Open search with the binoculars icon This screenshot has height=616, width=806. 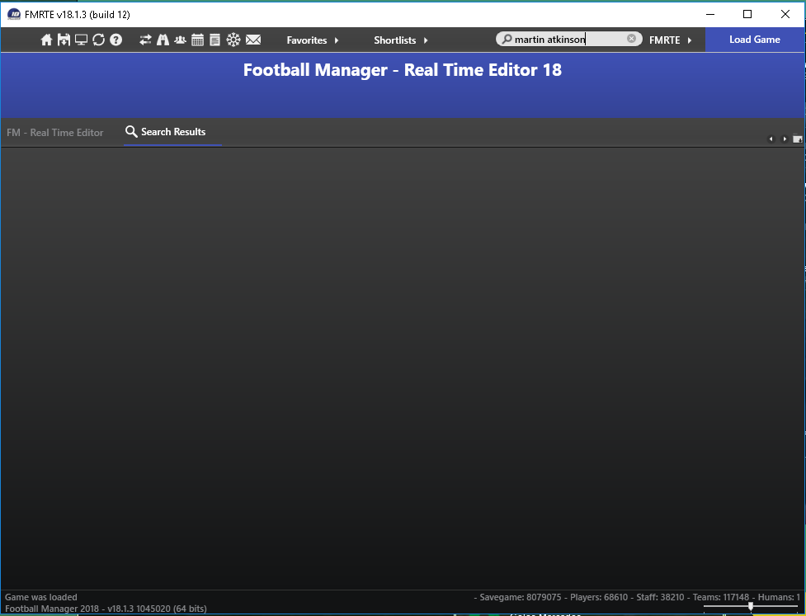pyautogui.click(x=163, y=40)
